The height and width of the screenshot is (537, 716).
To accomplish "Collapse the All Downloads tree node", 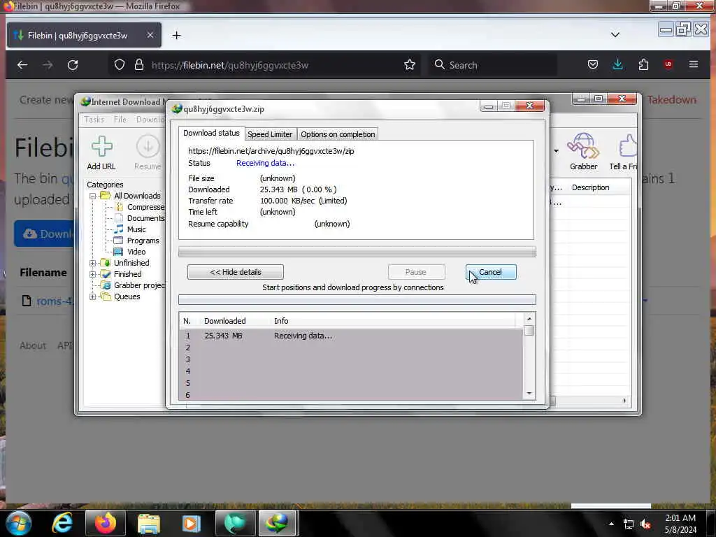I will coord(93,196).
